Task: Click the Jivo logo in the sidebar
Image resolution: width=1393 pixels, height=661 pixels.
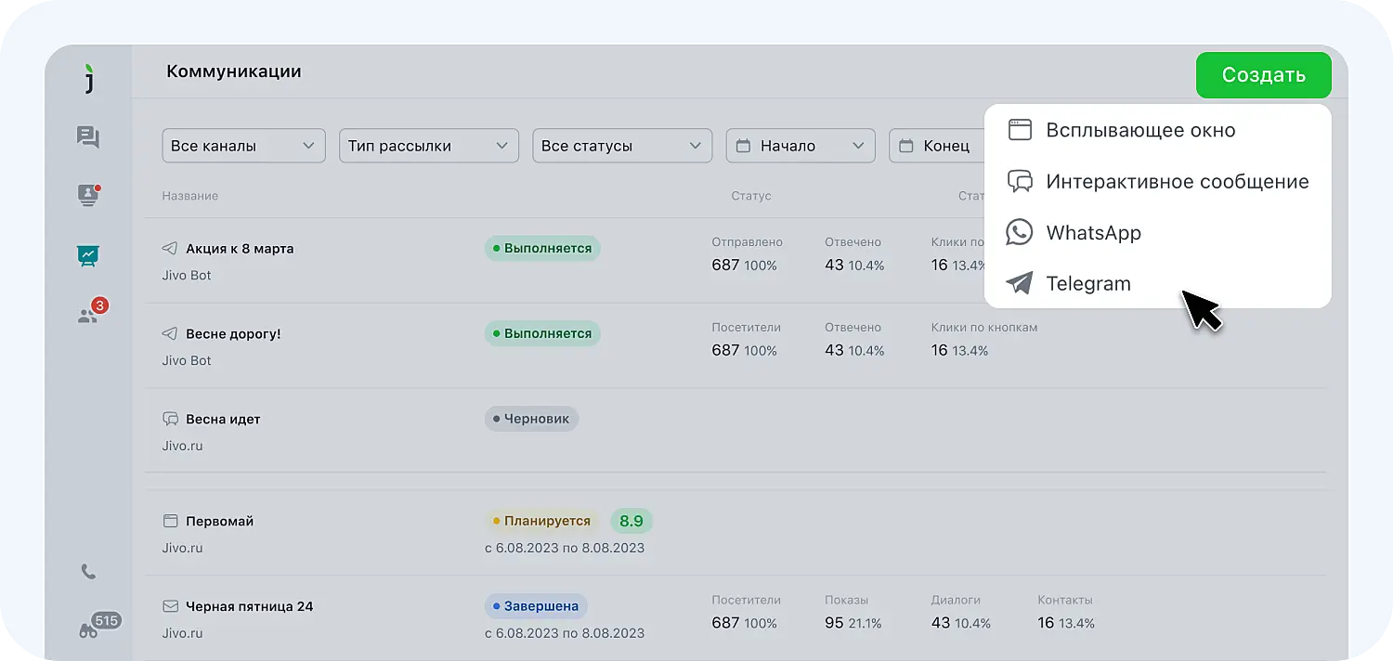Action: [x=88, y=79]
